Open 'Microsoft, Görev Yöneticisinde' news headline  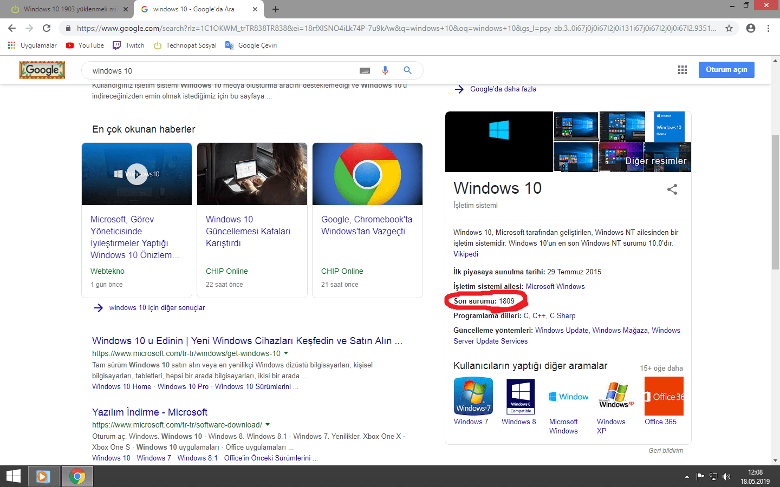click(135, 237)
